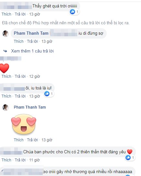Click like reaction icon on 'iu toá là iu' comment
The image size is (141, 176).
coord(47,94)
